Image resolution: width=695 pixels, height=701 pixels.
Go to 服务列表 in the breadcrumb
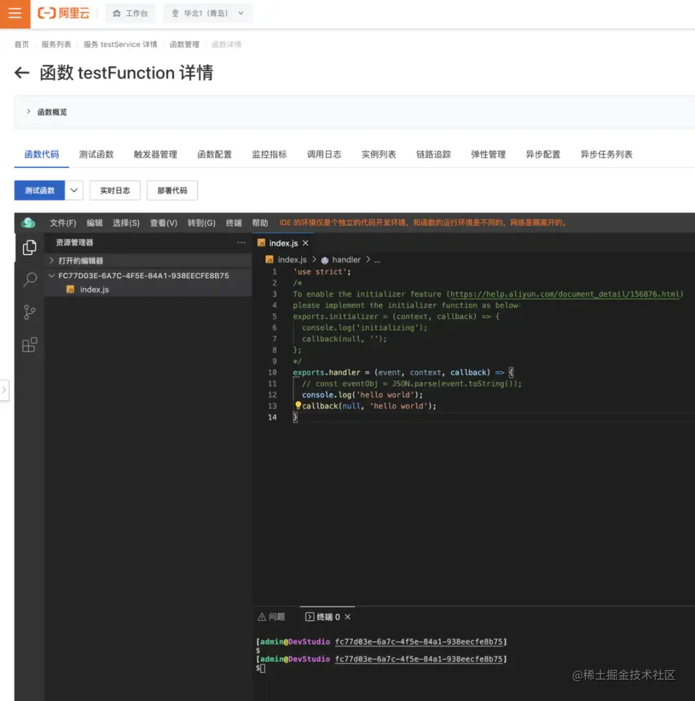pos(56,44)
